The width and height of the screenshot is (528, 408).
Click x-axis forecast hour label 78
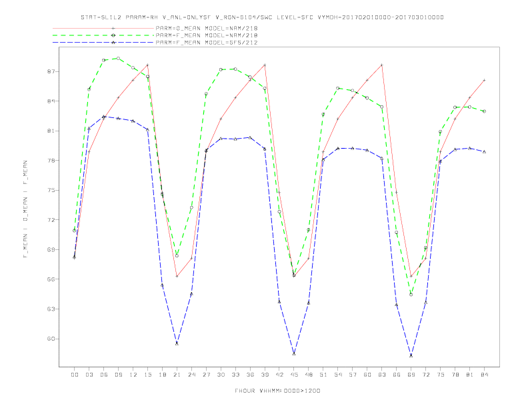pos(455,375)
